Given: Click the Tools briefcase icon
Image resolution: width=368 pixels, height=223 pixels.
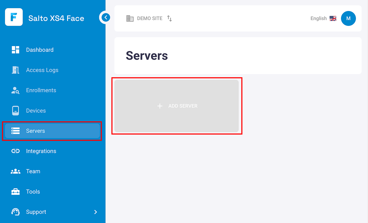Looking at the screenshot, I should click(x=16, y=191).
